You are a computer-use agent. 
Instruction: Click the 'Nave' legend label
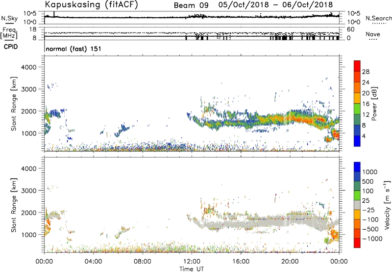pos(372,34)
